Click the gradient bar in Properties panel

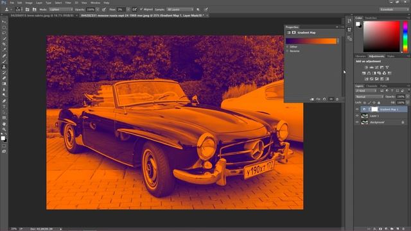pyautogui.click(x=311, y=41)
